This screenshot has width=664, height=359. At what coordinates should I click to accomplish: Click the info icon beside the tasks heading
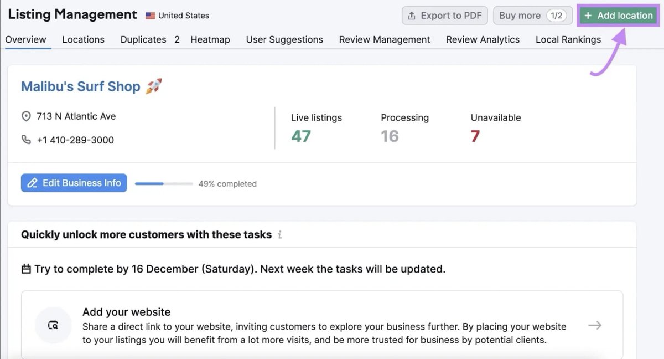coord(280,235)
